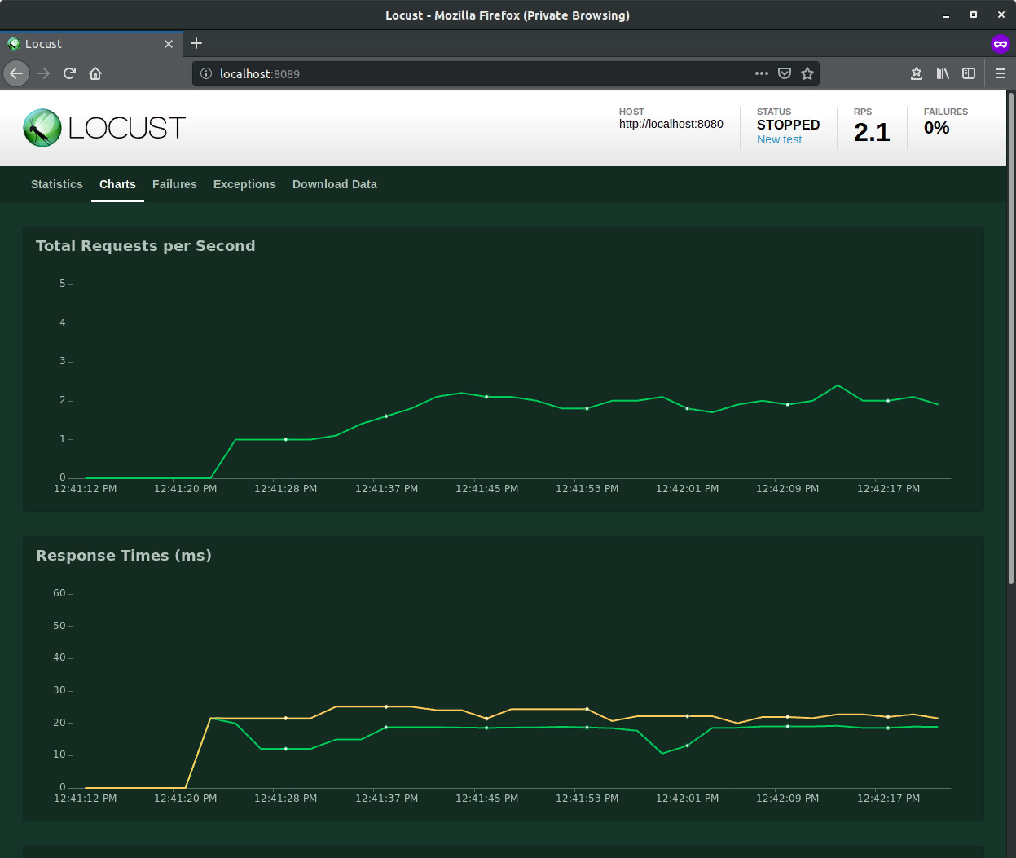The height and width of the screenshot is (858, 1016).
Task: Open the bookmarks toolbar star-tray icon
Action: click(x=917, y=73)
